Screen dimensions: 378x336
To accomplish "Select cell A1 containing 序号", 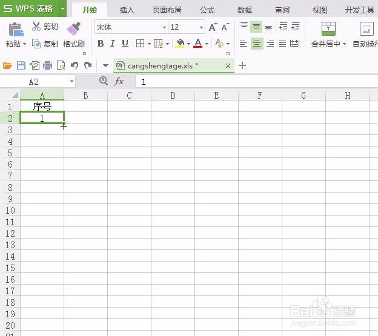I will [42, 106].
